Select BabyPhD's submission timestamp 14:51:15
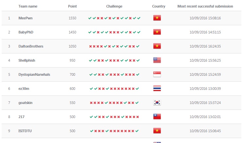 tap(205, 32)
